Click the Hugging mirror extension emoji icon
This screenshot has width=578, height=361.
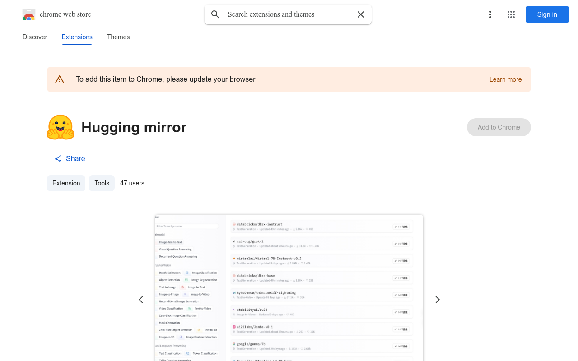pyautogui.click(x=61, y=127)
